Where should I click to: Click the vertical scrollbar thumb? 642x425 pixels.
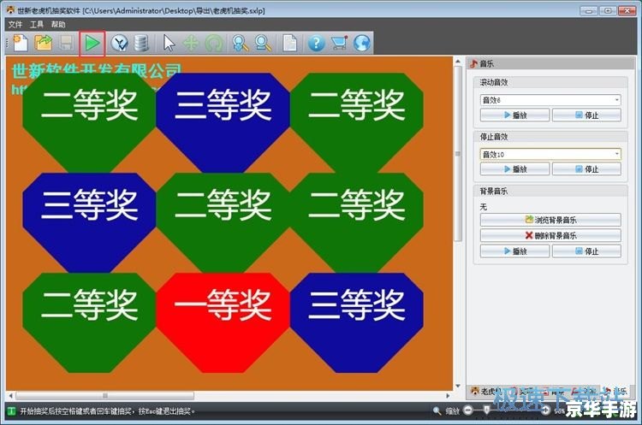(x=458, y=154)
